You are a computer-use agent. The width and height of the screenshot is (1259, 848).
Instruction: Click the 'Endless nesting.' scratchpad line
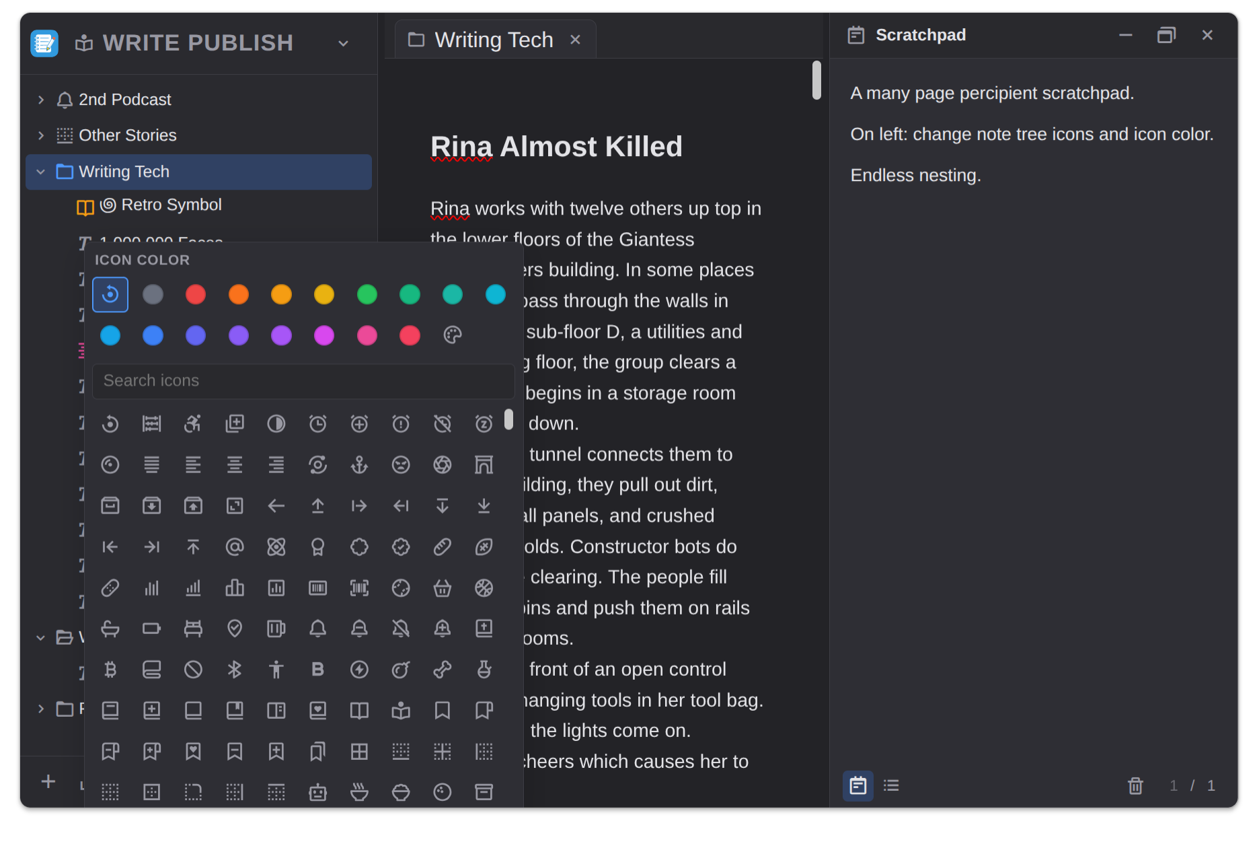point(915,175)
